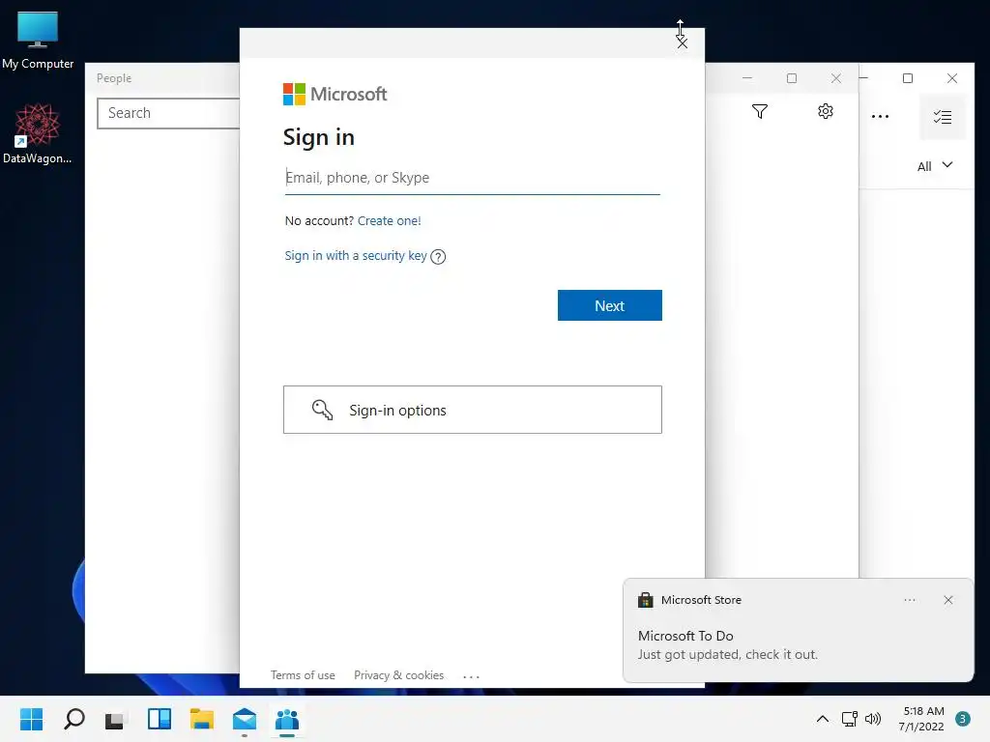Minimize the People window
Viewport: 990px width, 742px height.
point(747,78)
